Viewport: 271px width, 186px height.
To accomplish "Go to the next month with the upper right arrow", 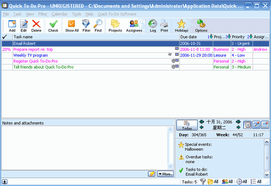I will (x=238, y=122).
